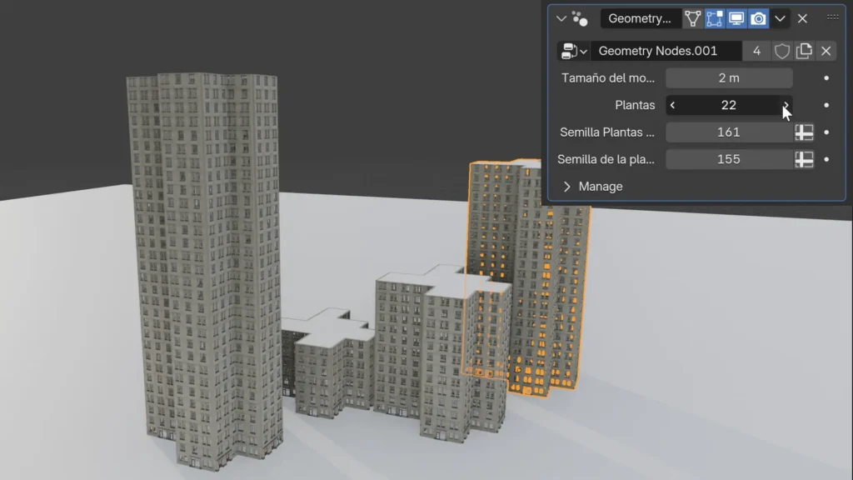Toggle fake user shield icon

point(781,51)
